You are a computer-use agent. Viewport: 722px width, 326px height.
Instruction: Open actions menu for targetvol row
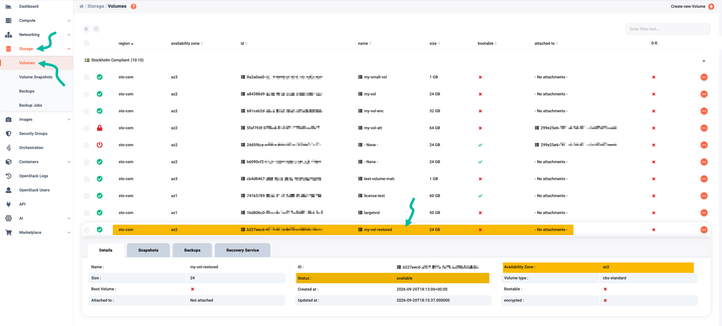704,213
